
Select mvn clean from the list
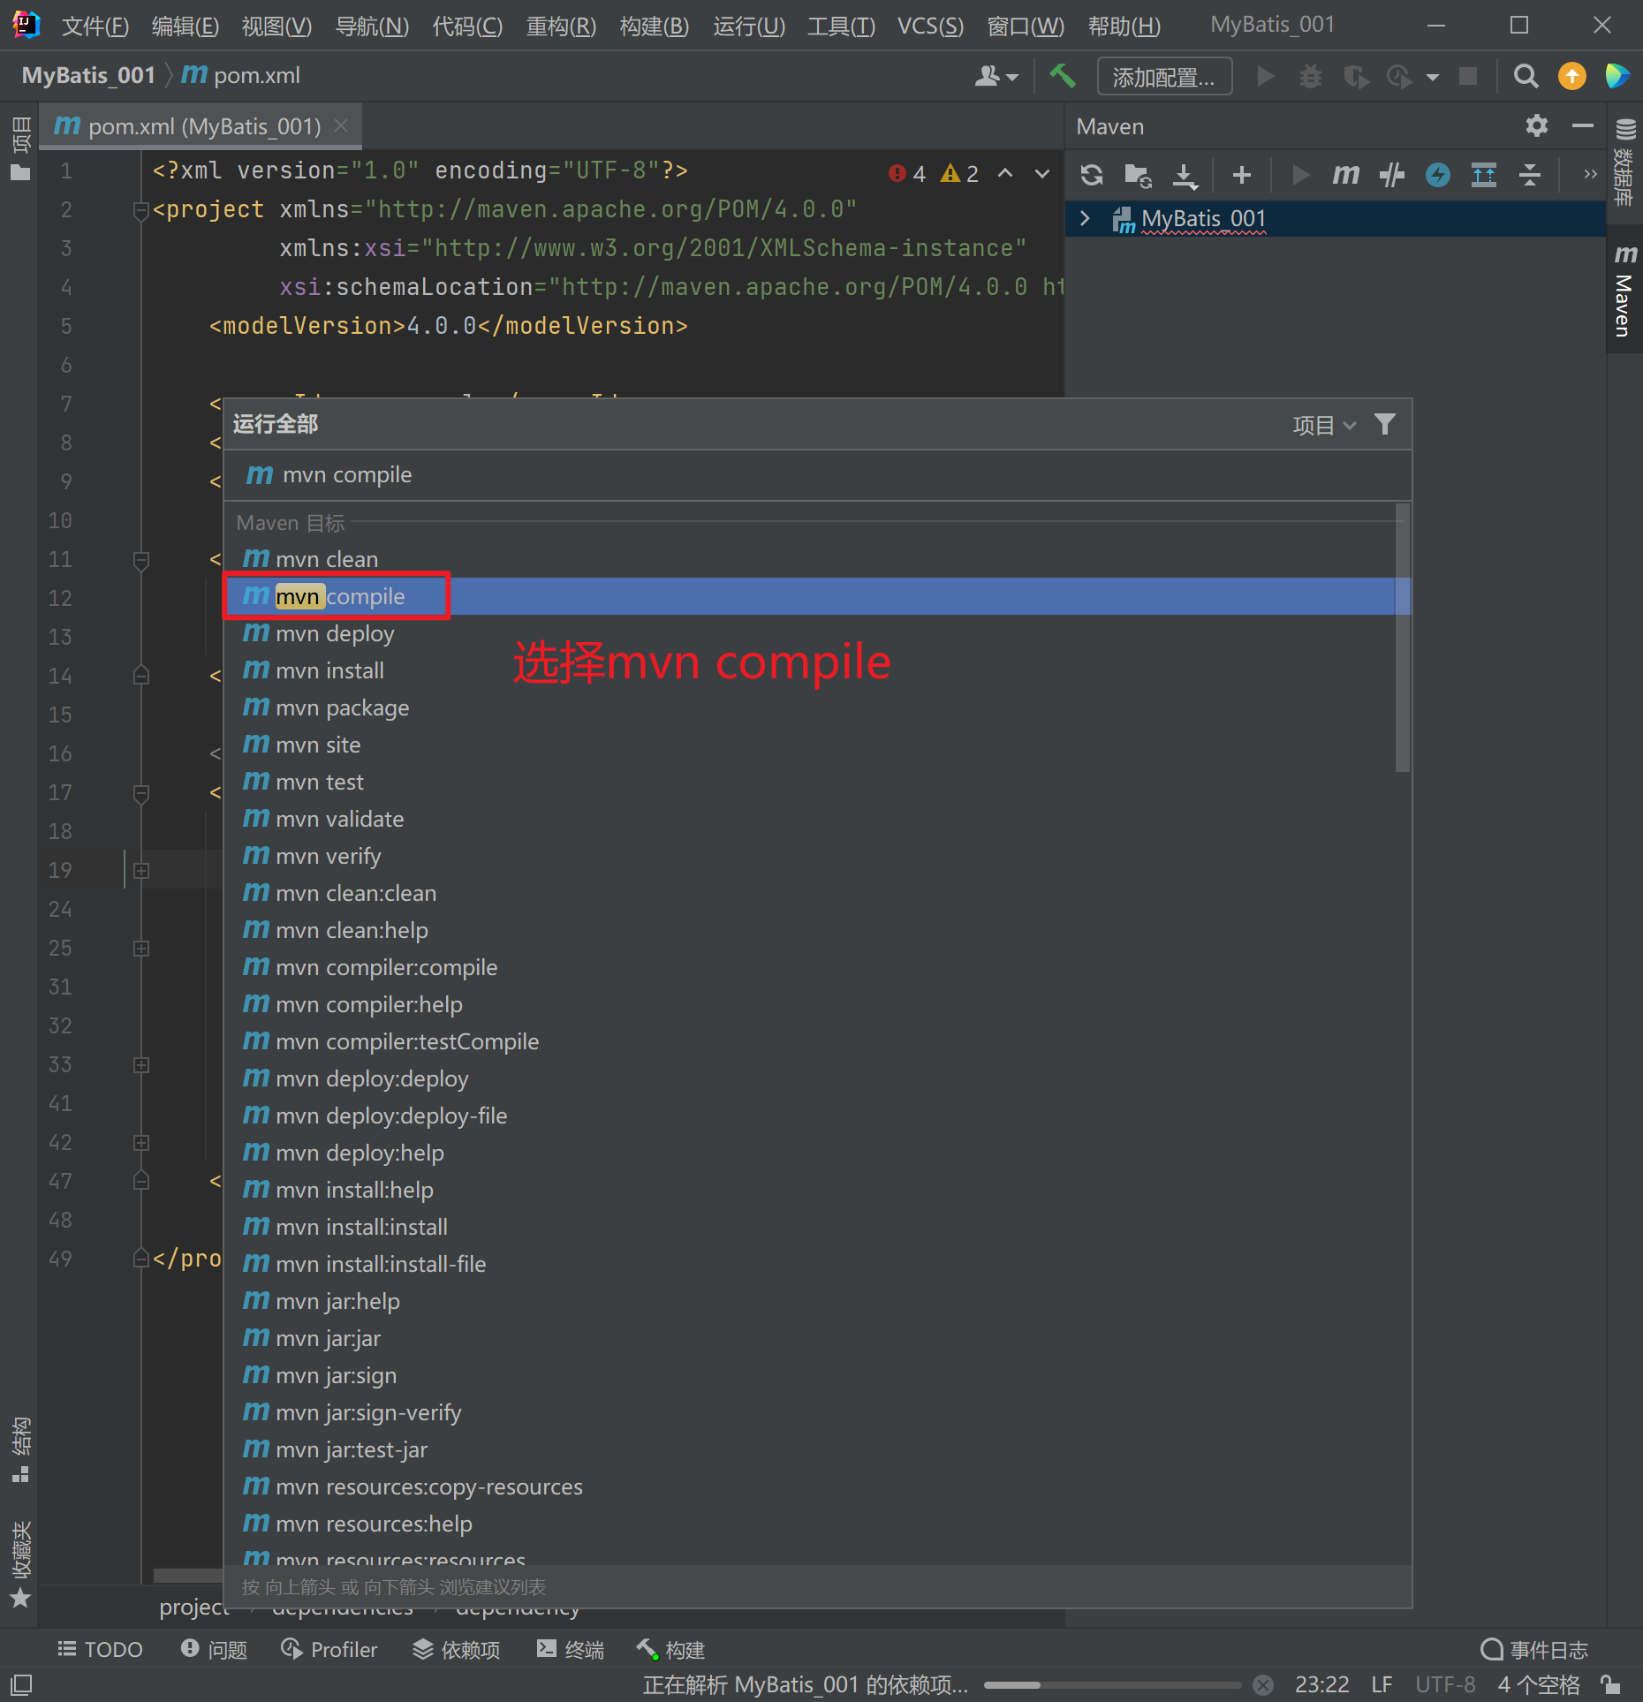818,559
